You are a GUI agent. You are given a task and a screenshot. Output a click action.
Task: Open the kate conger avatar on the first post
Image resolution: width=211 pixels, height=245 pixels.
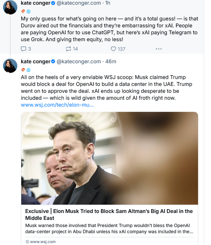coord(10,7)
